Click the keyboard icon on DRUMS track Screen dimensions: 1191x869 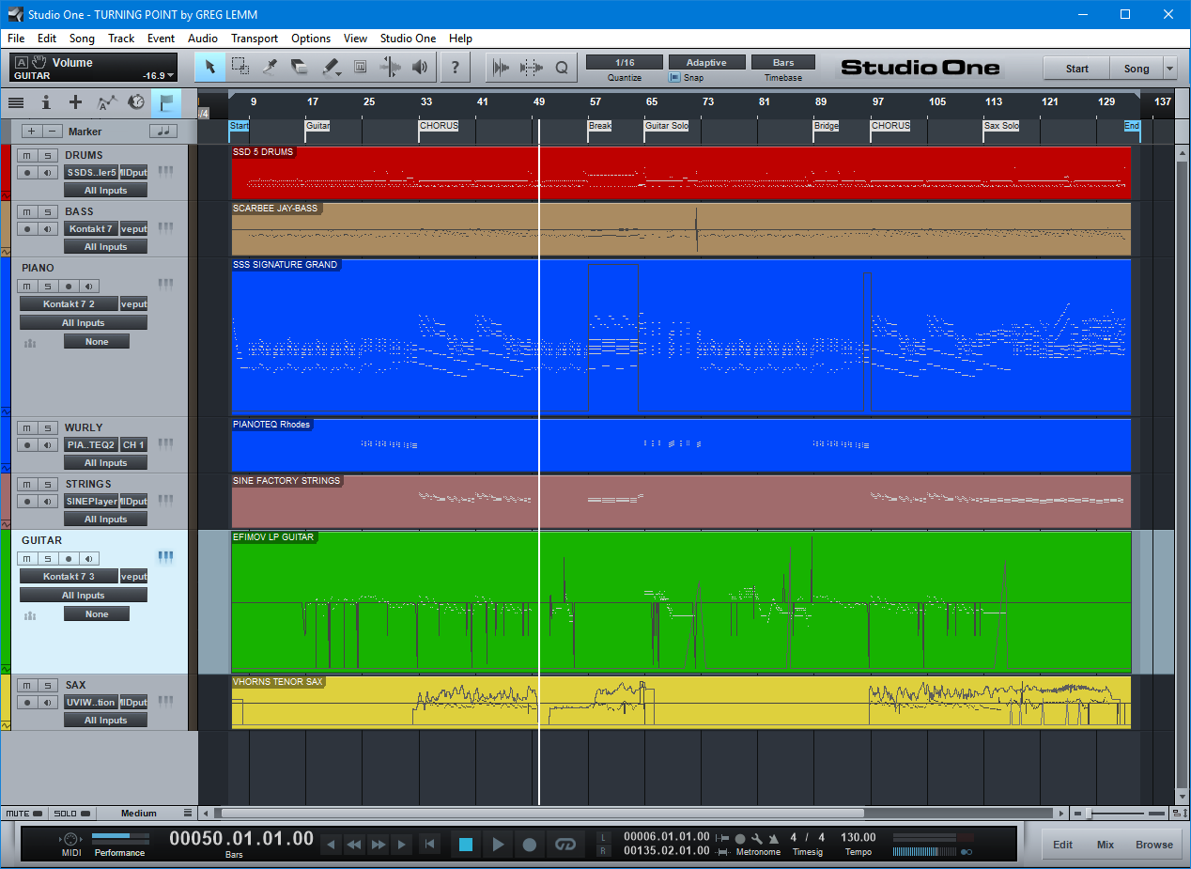165,171
